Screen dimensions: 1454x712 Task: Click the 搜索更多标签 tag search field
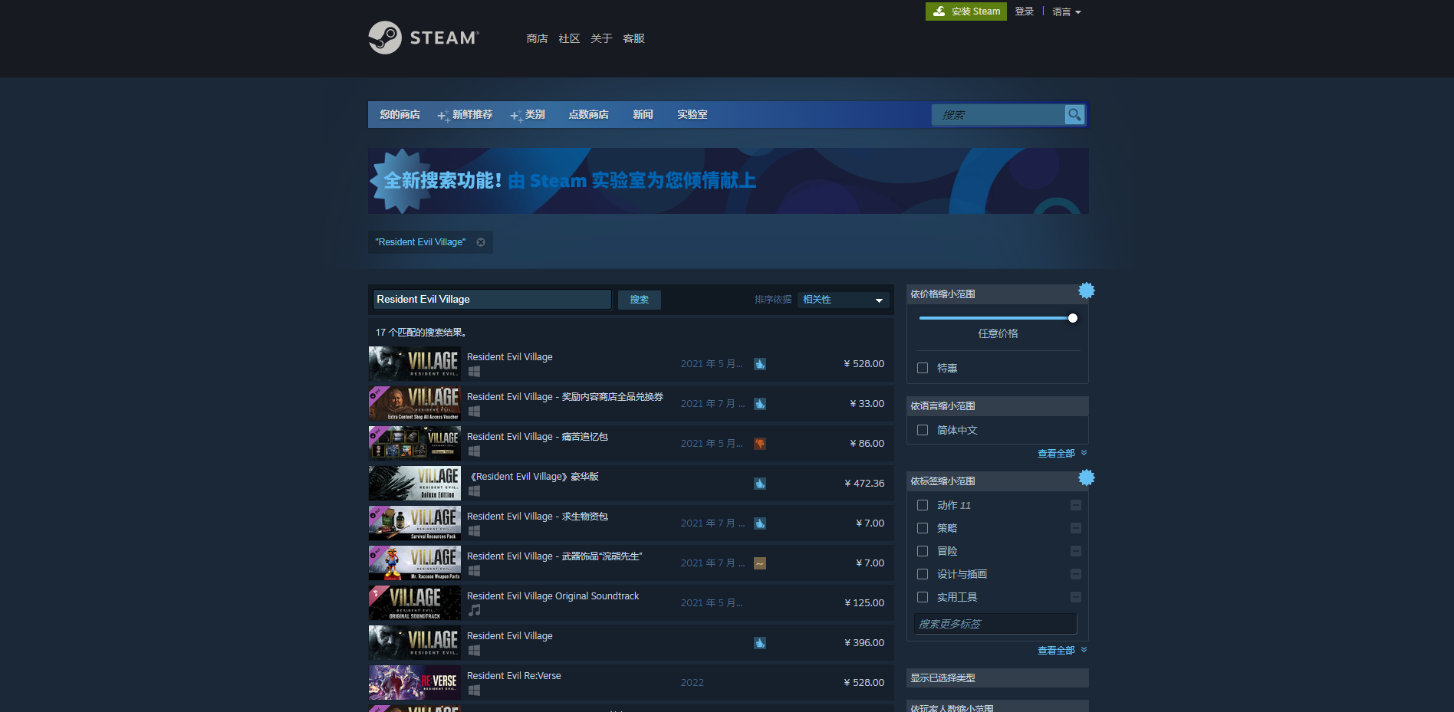(x=995, y=624)
